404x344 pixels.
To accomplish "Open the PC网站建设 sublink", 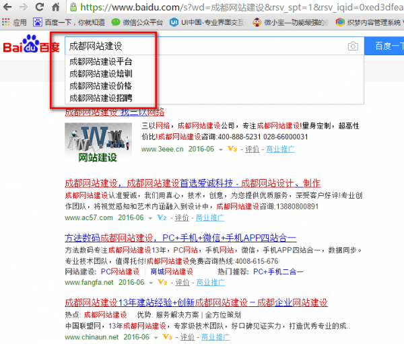I will tap(120, 271).
